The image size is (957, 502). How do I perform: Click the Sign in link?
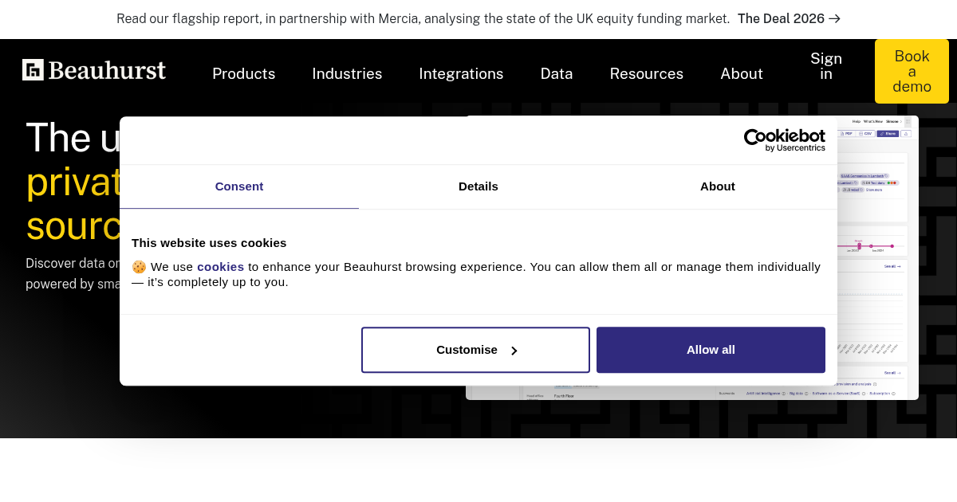coord(826,66)
